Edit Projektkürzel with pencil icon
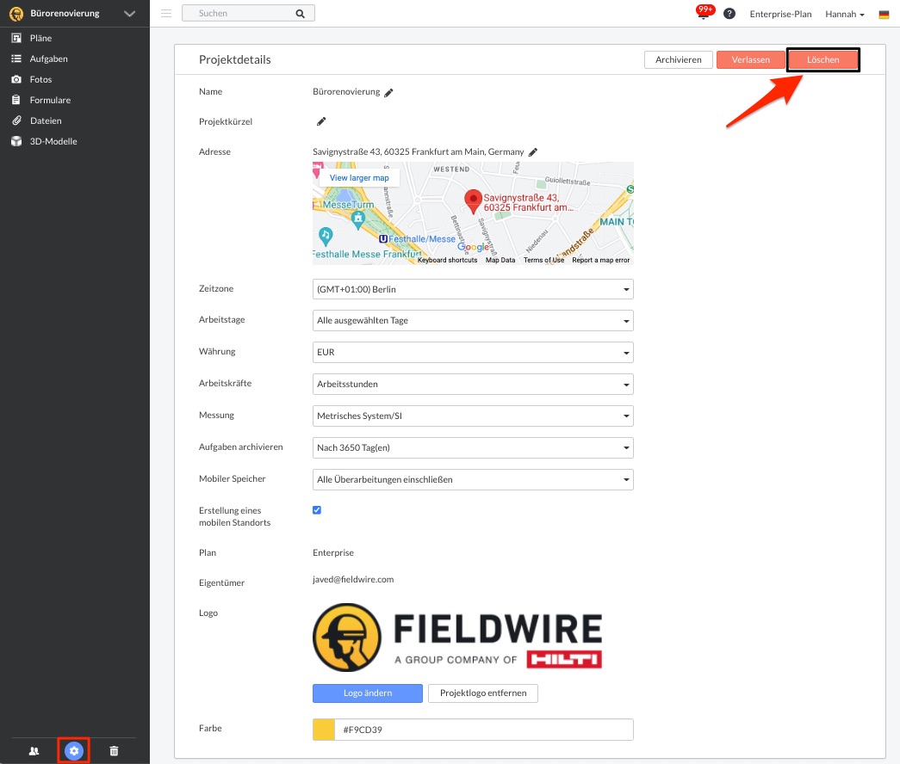Screen dimensions: 900x764 (321, 121)
